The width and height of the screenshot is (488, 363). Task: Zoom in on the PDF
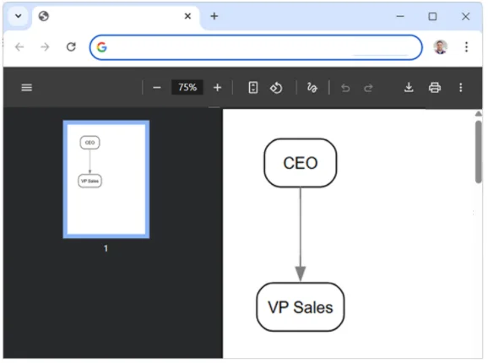217,88
